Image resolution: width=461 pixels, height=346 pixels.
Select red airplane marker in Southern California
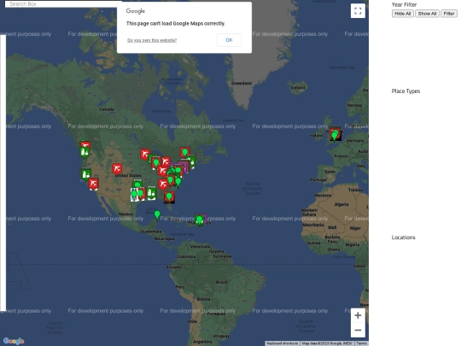[93, 185]
